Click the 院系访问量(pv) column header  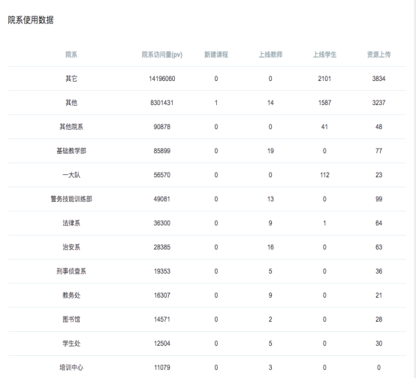coord(162,55)
